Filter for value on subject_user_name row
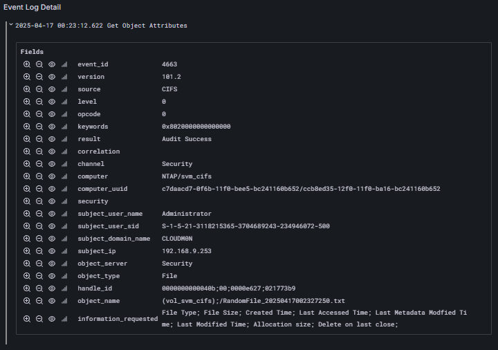The image size is (498, 350). [27, 214]
